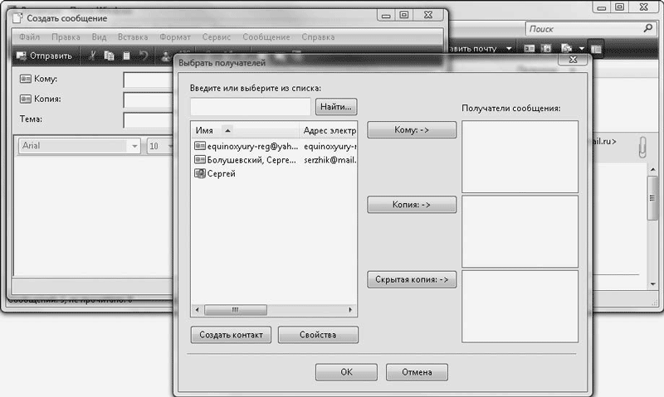Open the Формат menu
Screen dimensions: 664x397
[175, 37]
